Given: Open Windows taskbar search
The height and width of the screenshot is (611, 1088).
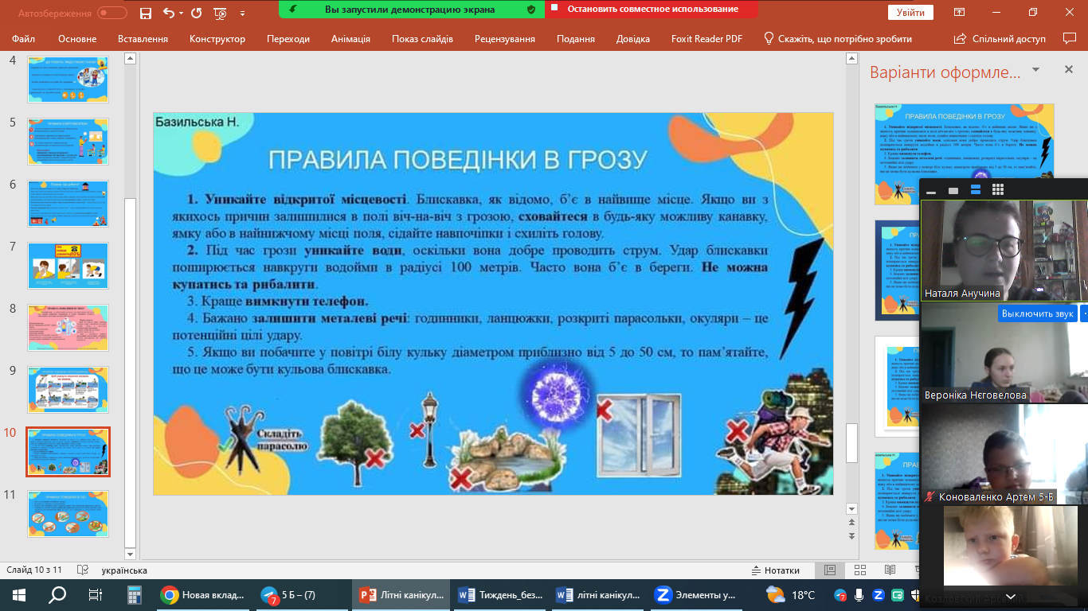Looking at the screenshot, I should pos(57,594).
